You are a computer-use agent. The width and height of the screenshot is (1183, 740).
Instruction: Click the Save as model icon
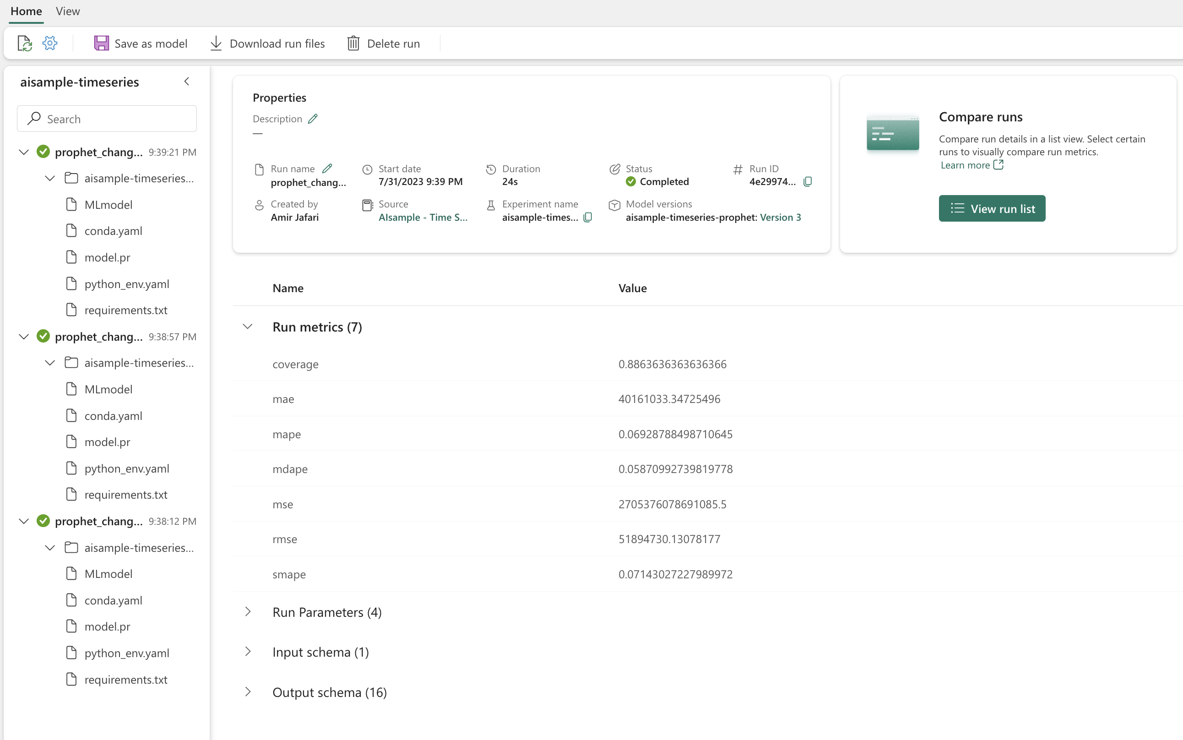click(x=102, y=44)
